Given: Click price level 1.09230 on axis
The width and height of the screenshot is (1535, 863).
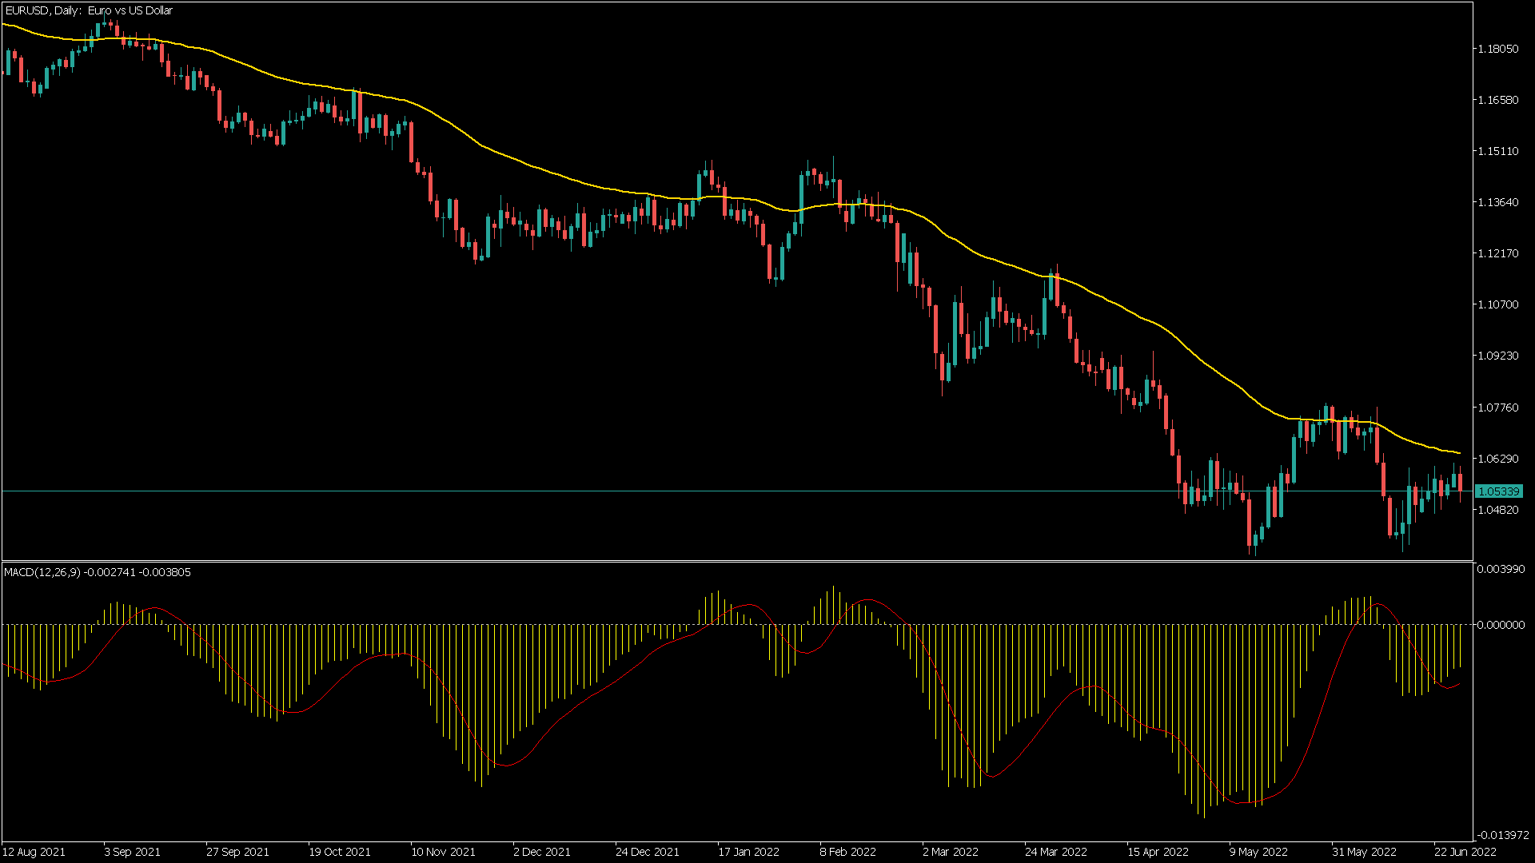Looking at the screenshot, I should coord(1497,356).
